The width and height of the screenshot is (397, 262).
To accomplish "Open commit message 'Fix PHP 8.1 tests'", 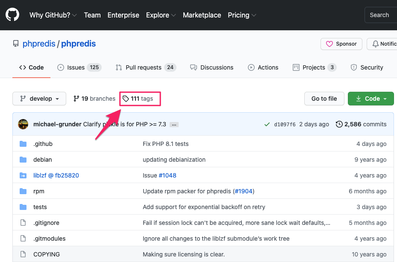I will pyautogui.click(x=165, y=144).
